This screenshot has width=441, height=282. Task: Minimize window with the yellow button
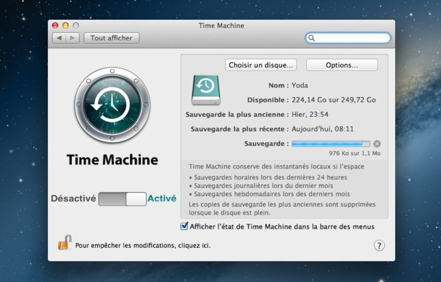pyautogui.click(x=66, y=25)
